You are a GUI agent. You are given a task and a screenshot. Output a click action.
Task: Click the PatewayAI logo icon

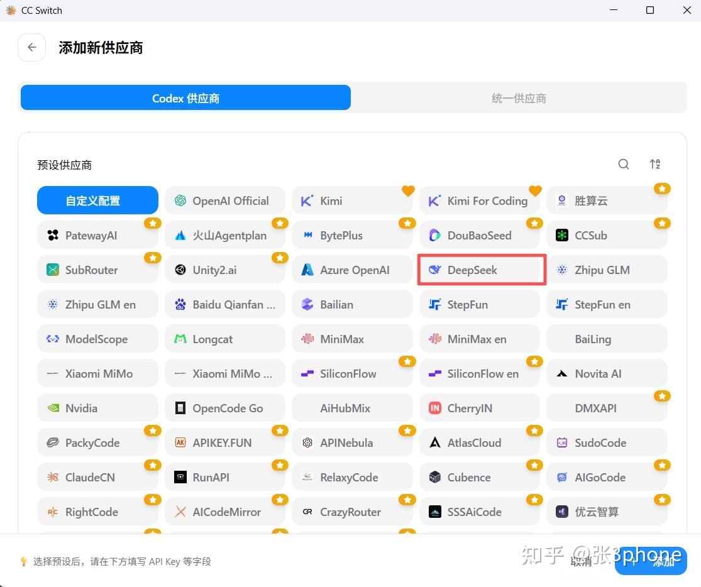53,235
